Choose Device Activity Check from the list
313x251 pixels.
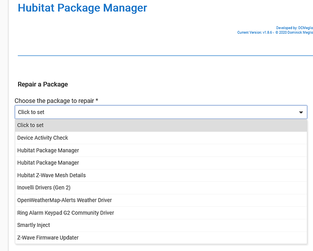(x=161, y=138)
